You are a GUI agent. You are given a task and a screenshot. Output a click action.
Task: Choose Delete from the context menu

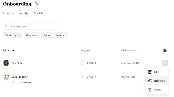tap(157, 90)
